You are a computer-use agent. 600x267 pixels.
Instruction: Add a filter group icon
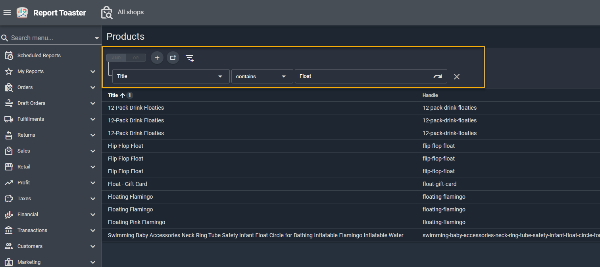pos(173,58)
